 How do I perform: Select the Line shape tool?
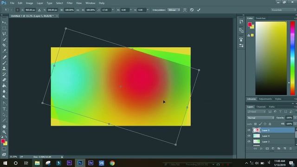pos(4,120)
